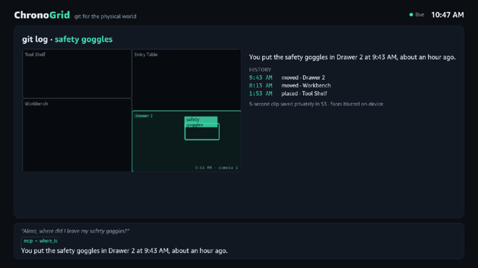This screenshot has height=268, width=478.
Task: Click the ChronoGrid logo
Action: coord(42,15)
